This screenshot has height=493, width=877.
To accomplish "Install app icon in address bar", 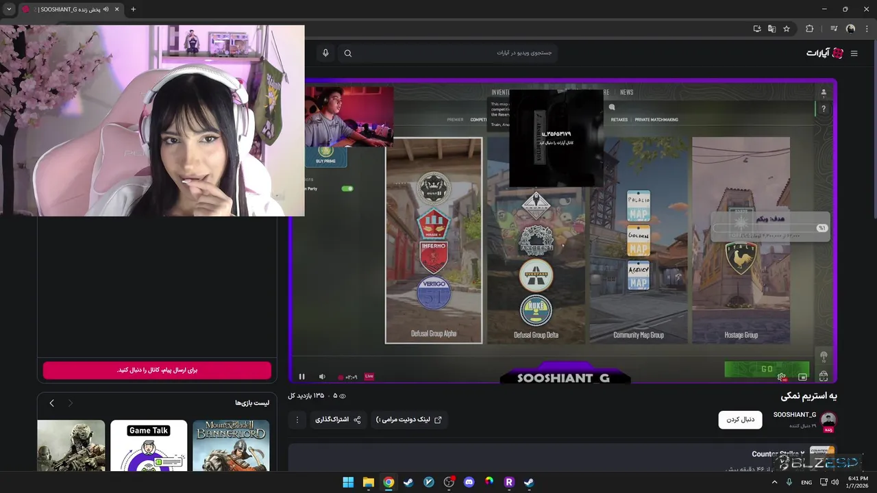I will [757, 29].
